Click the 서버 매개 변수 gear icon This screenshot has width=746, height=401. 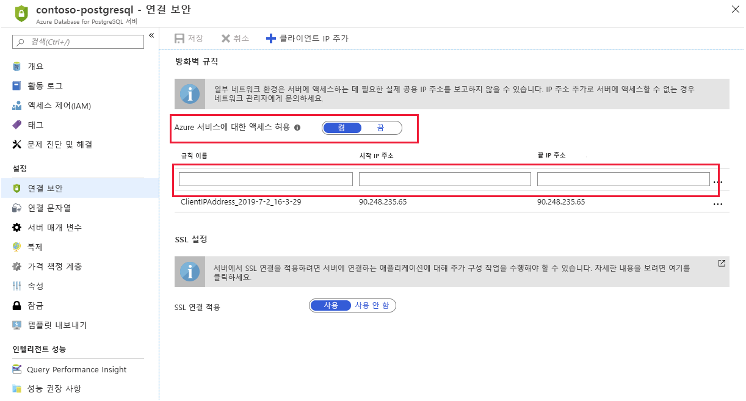click(17, 227)
